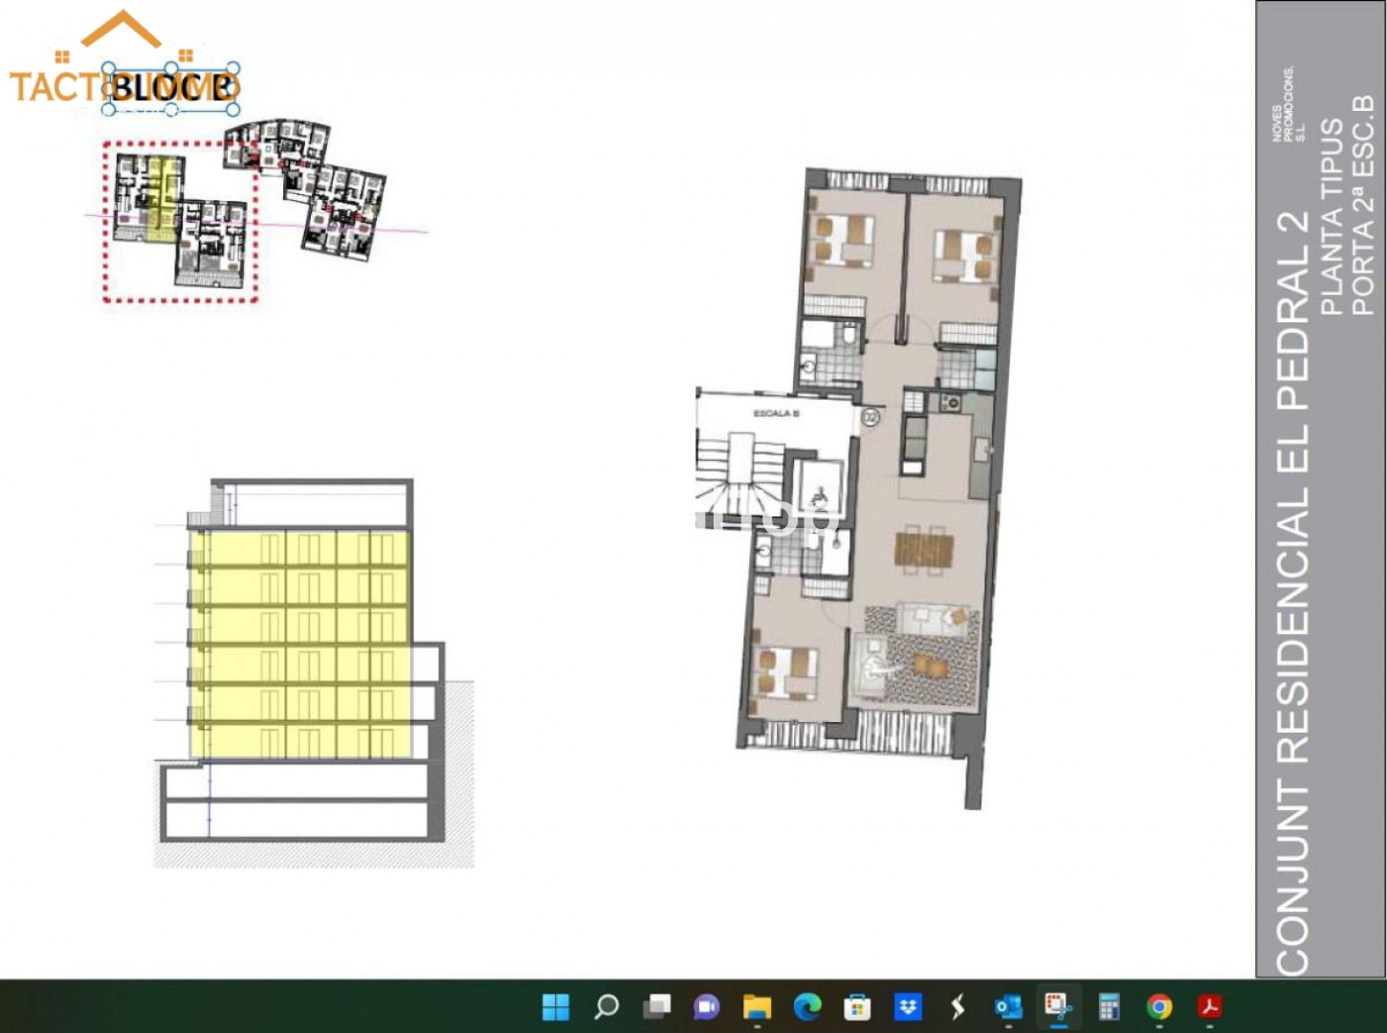The image size is (1387, 1033).
Task: Switch to Outlook in the taskbar
Action: click(1008, 1006)
